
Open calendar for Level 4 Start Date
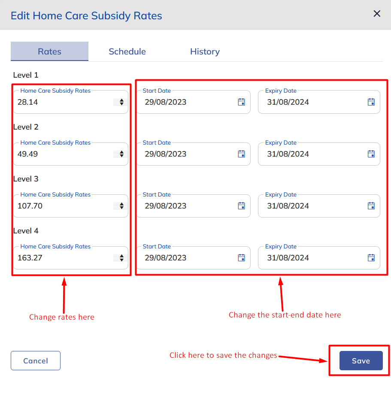241,258
